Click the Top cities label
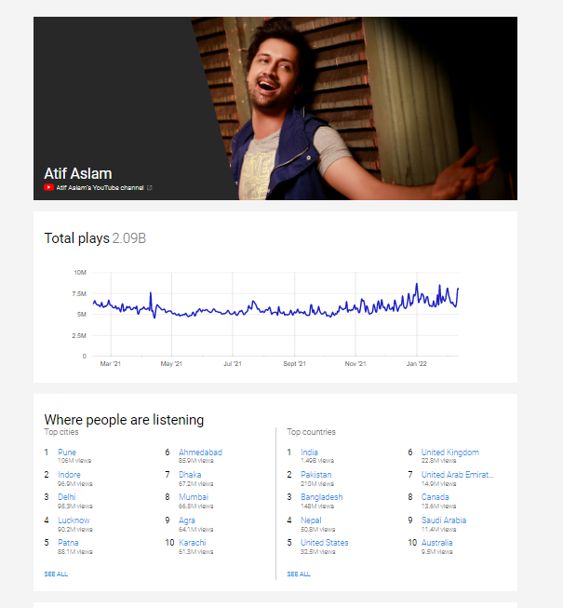 click(61, 432)
